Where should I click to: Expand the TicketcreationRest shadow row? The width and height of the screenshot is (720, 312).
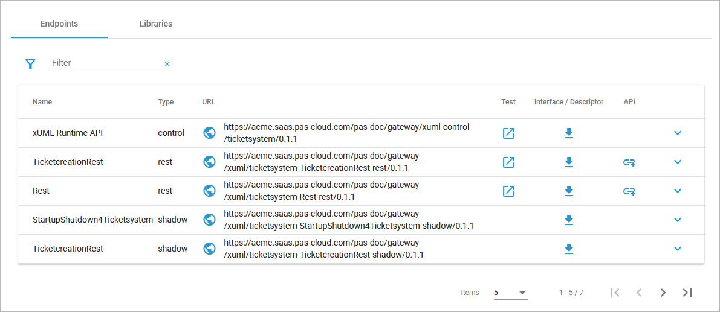(677, 249)
